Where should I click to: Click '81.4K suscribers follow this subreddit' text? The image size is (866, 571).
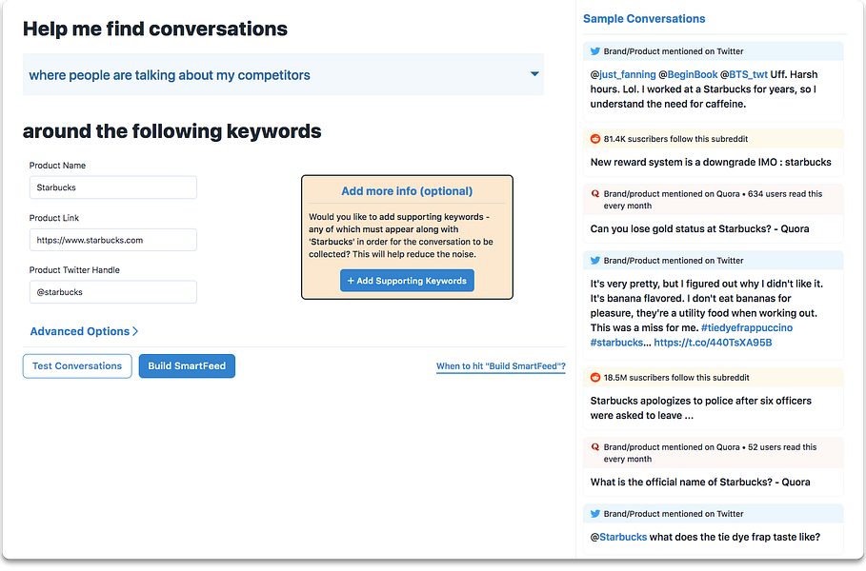click(x=675, y=139)
